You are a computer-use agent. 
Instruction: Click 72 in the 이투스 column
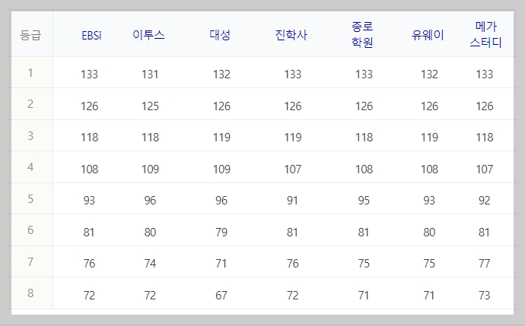coord(150,296)
